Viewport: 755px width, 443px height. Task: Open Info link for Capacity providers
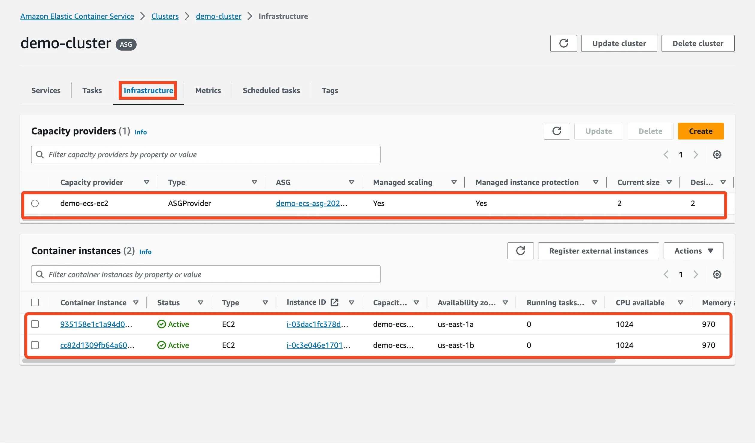click(x=141, y=132)
